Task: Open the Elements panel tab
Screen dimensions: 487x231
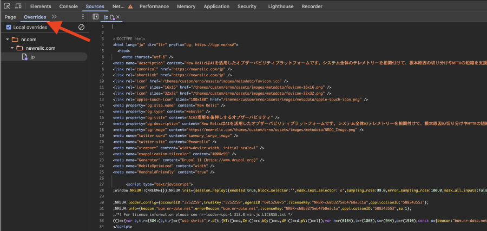Action: click(x=41, y=6)
